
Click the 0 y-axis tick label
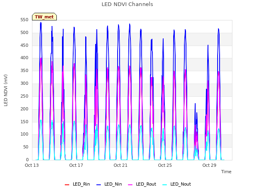(27, 160)
